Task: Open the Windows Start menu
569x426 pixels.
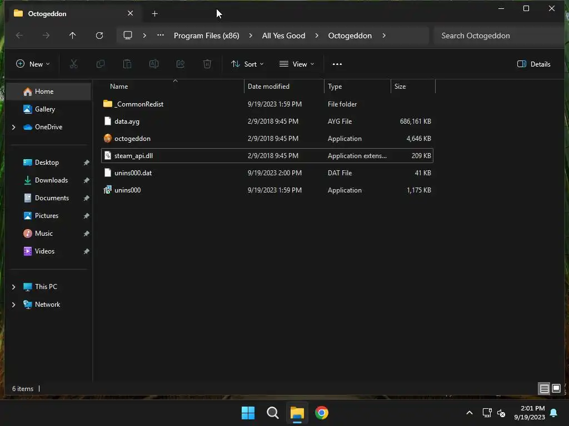Action: (248, 413)
